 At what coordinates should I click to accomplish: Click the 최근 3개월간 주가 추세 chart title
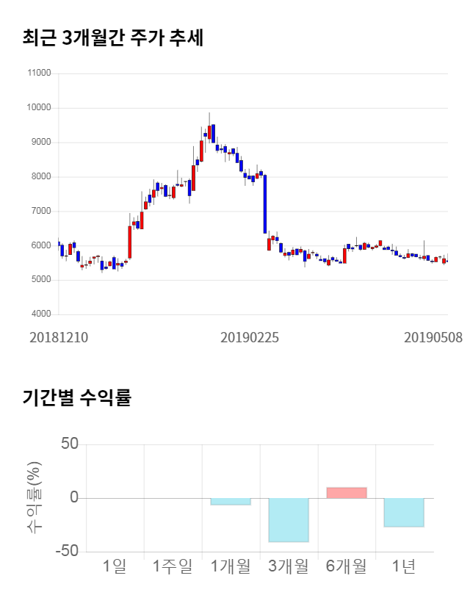(x=113, y=38)
